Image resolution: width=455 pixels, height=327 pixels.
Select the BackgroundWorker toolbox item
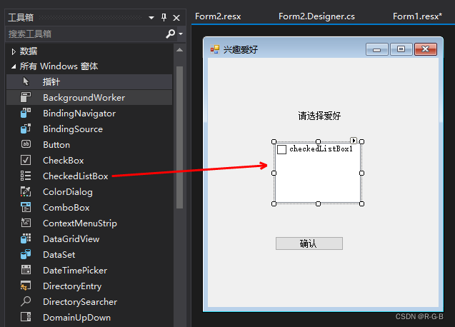pos(89,97)
